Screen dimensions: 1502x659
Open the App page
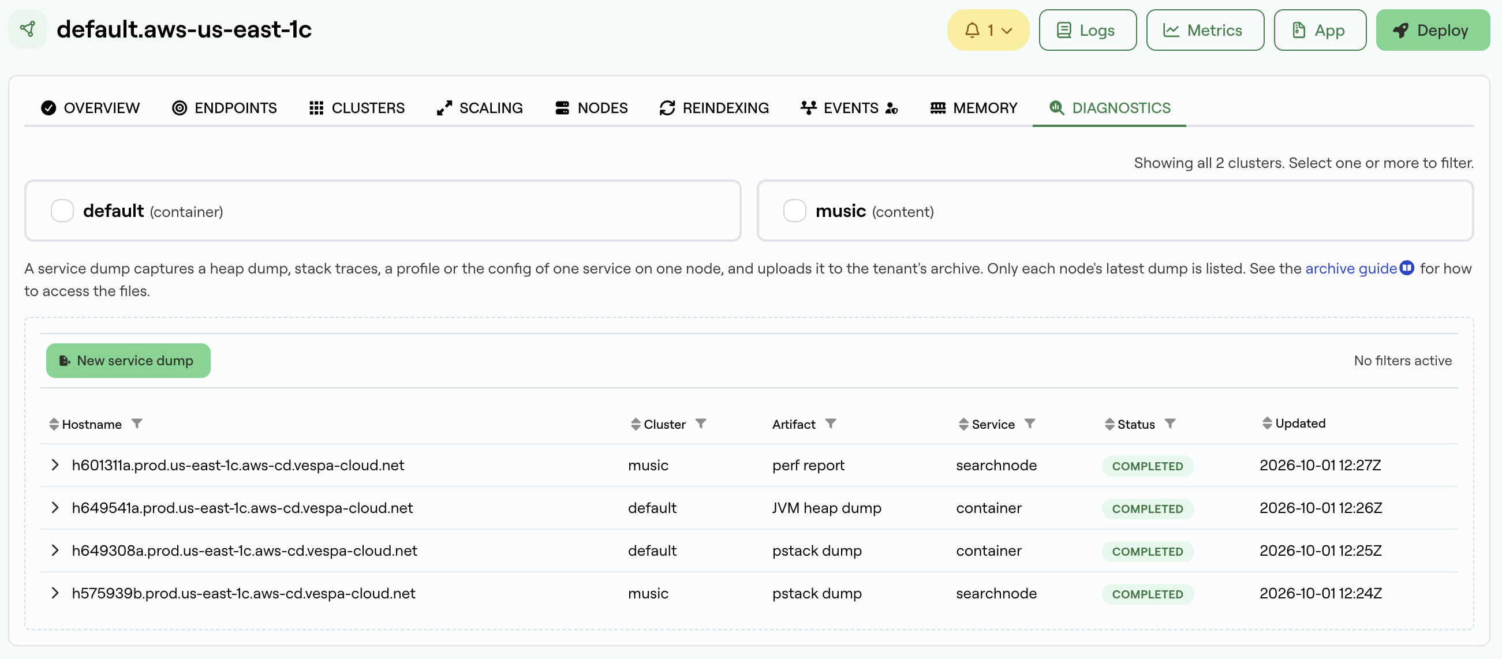[x=1320, y=31]
